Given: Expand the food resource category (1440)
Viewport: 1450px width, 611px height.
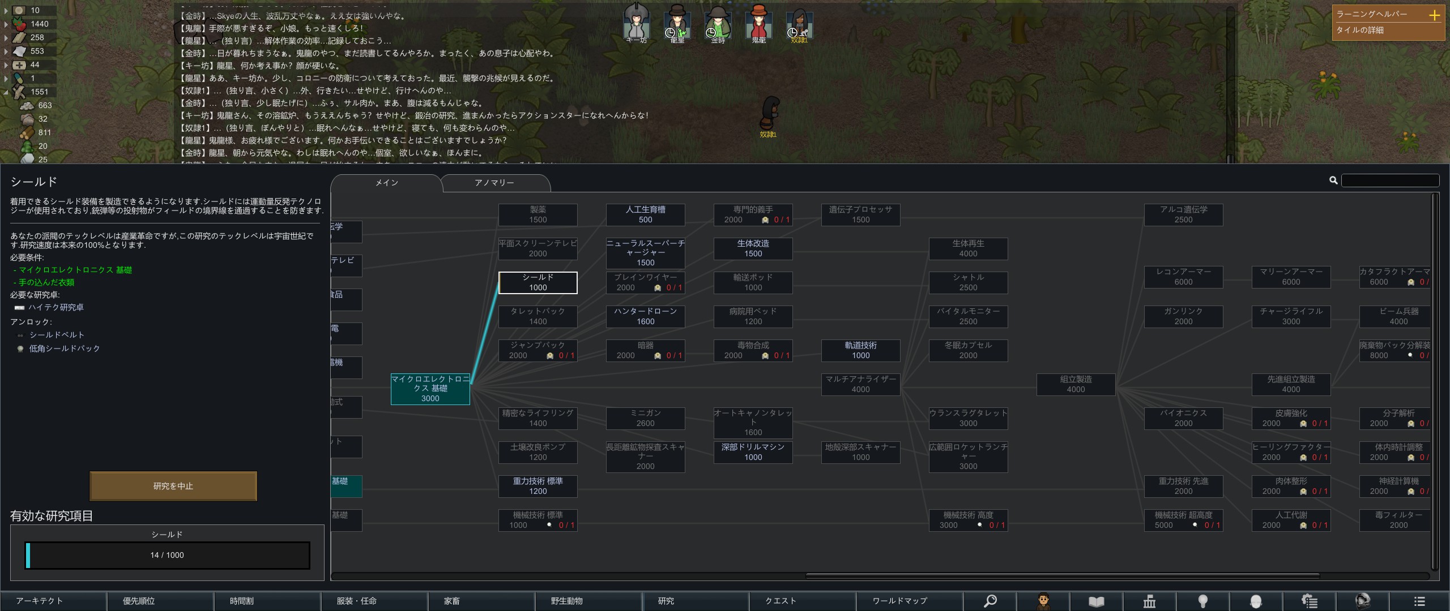Looking at the screenshot, I should pyautogui.click(x=6, y=24).
